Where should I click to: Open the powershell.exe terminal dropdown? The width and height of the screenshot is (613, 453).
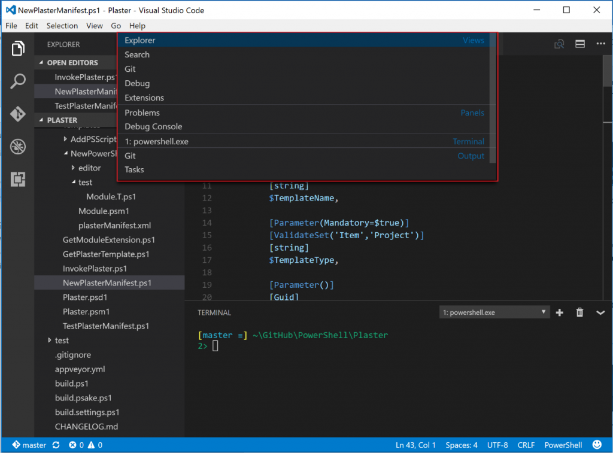pos(494,312)
